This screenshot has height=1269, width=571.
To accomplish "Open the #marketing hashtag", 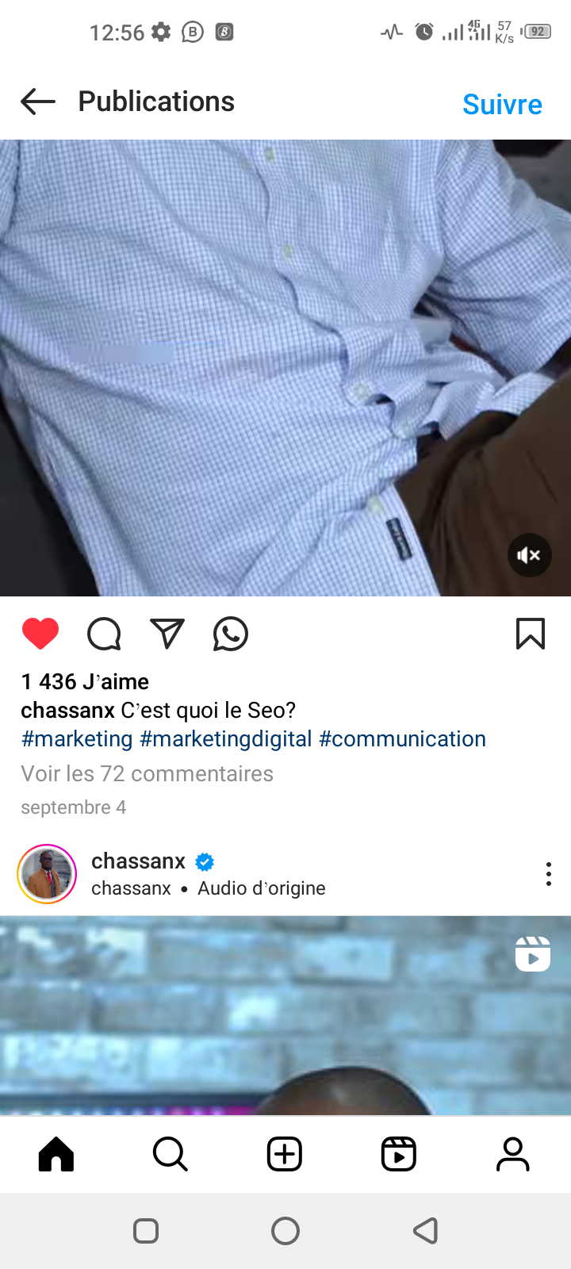I will click(x=77, y=739).
